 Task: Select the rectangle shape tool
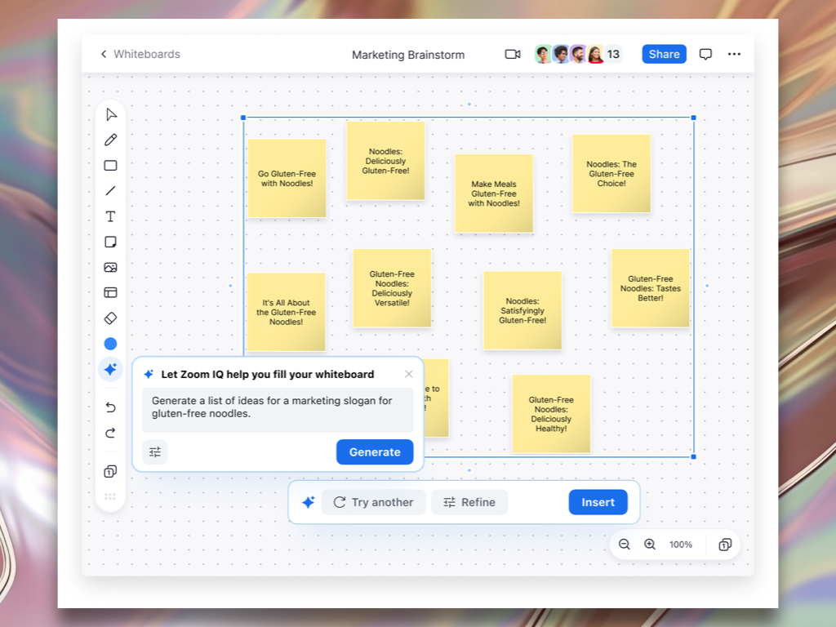pyautogui.click(x=110, y=165)
